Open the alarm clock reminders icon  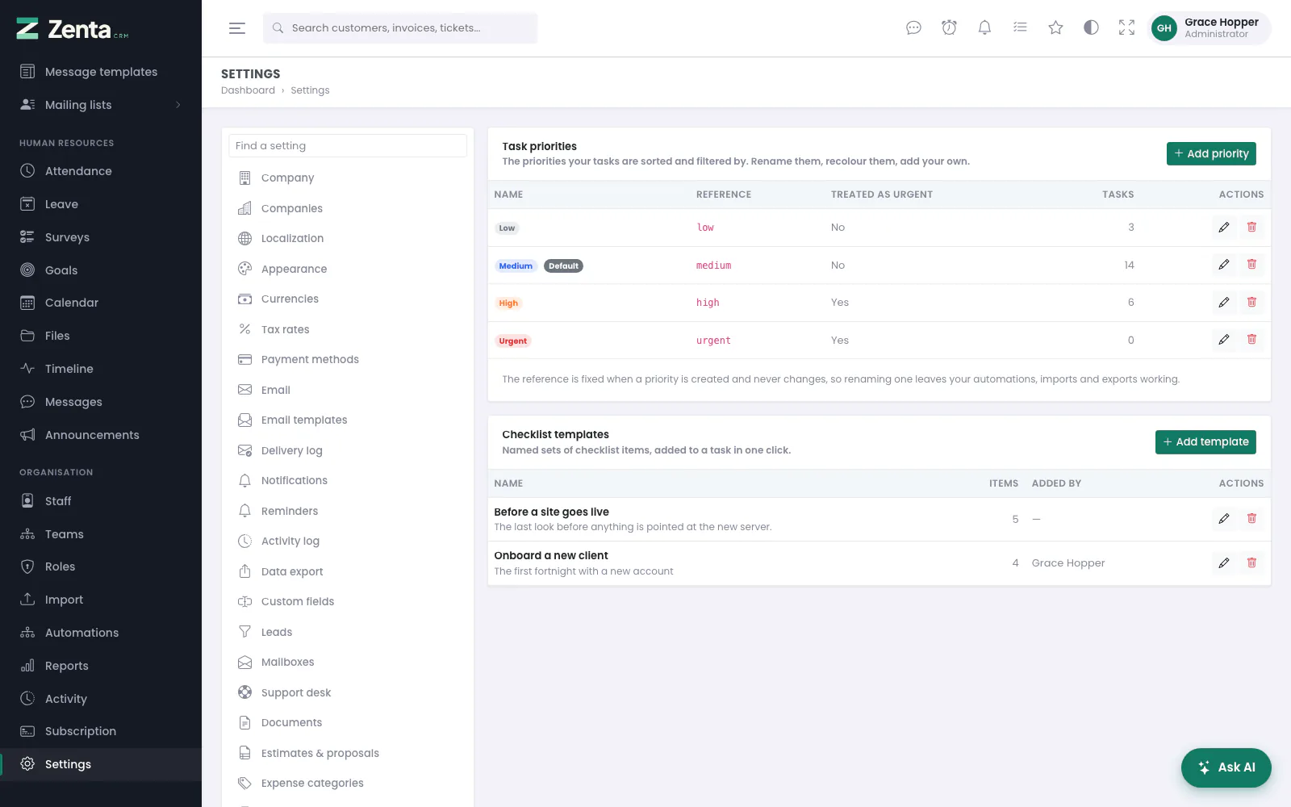tap(949, 28)
